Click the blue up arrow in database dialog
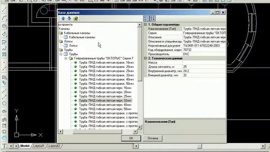 [63, 19]
